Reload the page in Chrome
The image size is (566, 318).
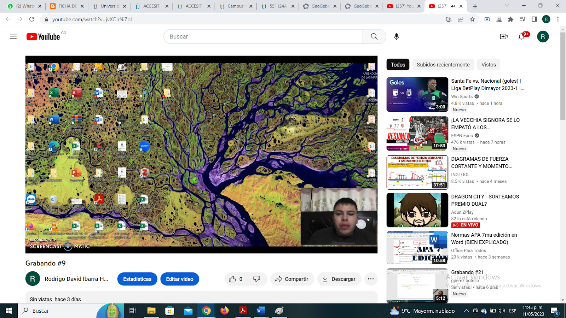(32, 19)
